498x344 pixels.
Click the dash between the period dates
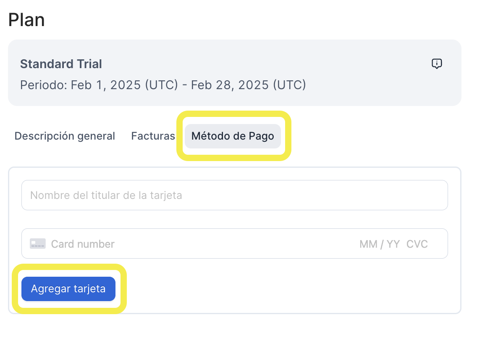[x=184, y=85]
